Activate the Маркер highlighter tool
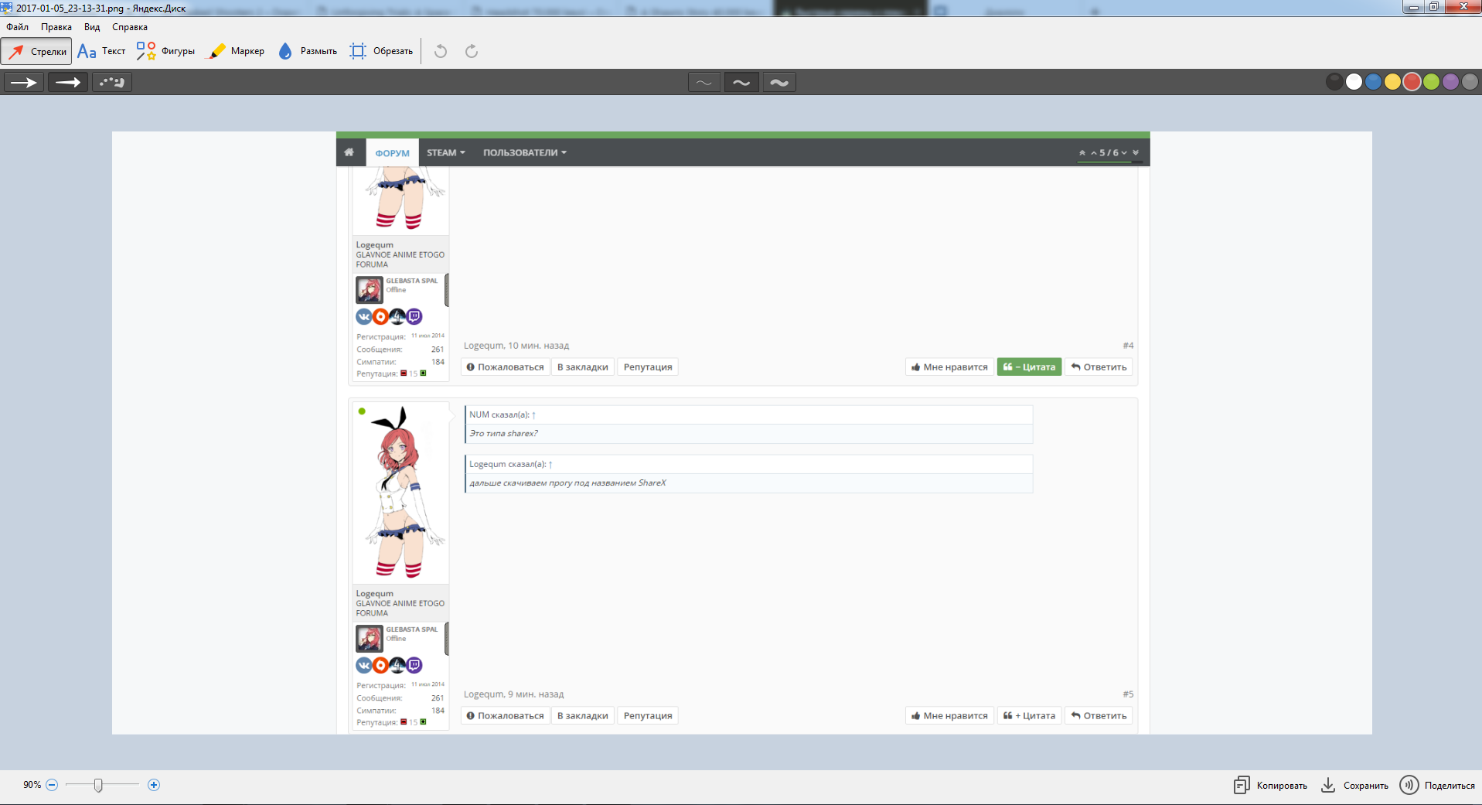The width and height of the screenshot is (1482, 805). 237,51
